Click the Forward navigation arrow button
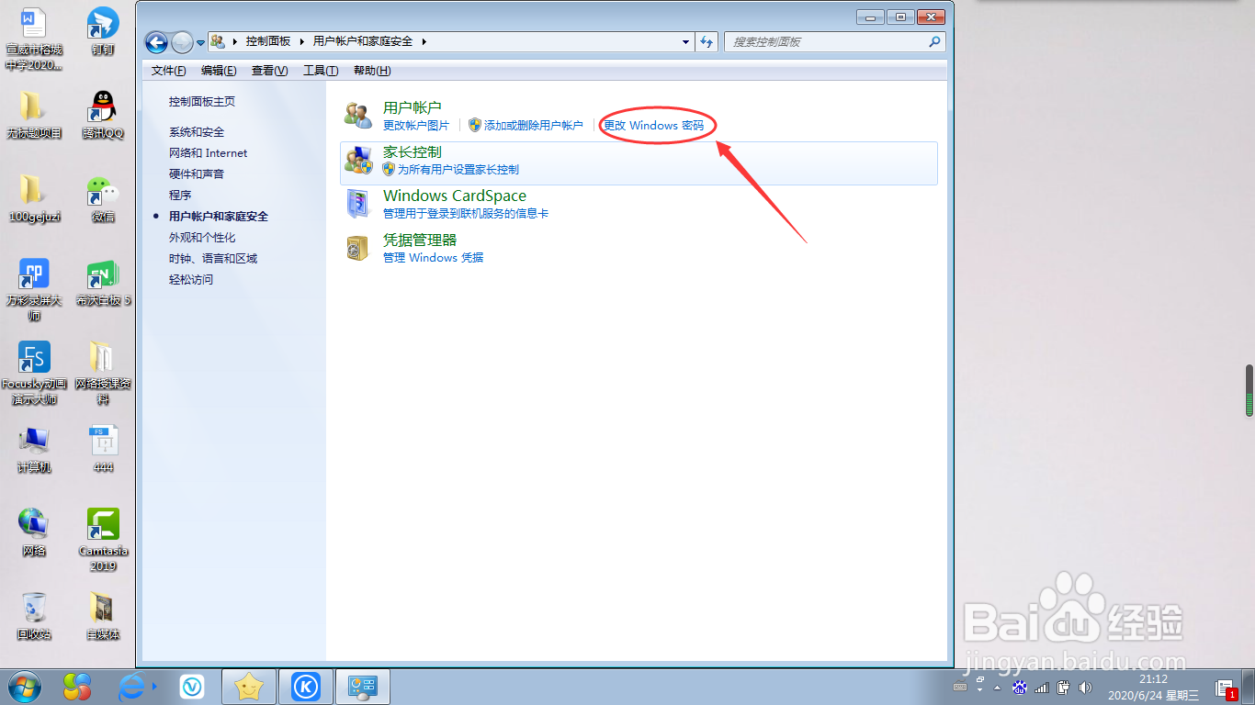1255x705 pixels. [182, 42]
